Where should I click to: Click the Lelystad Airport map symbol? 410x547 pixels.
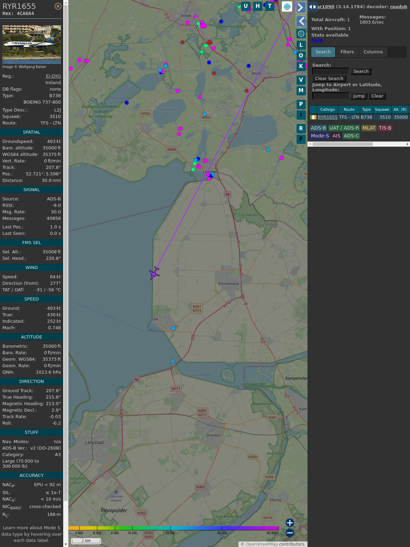click(116, 492)
